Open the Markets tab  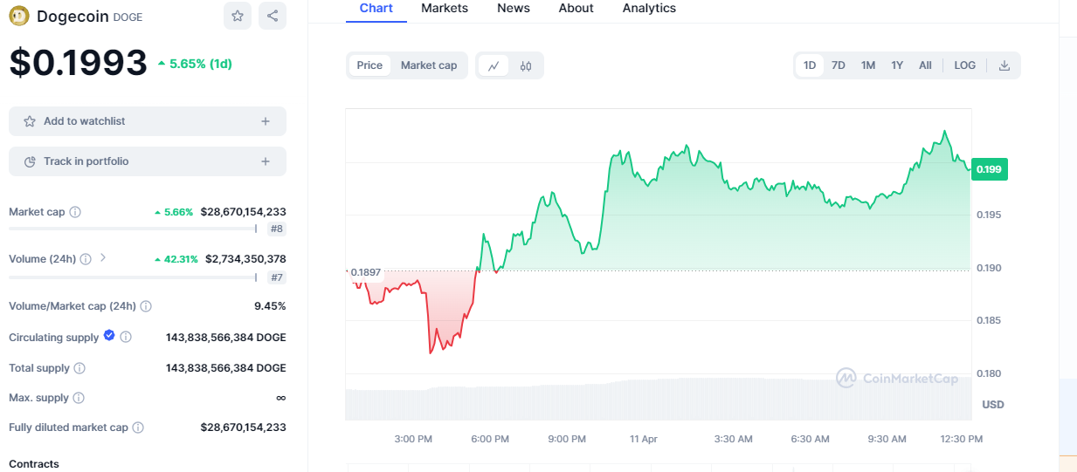click(445, 9)
